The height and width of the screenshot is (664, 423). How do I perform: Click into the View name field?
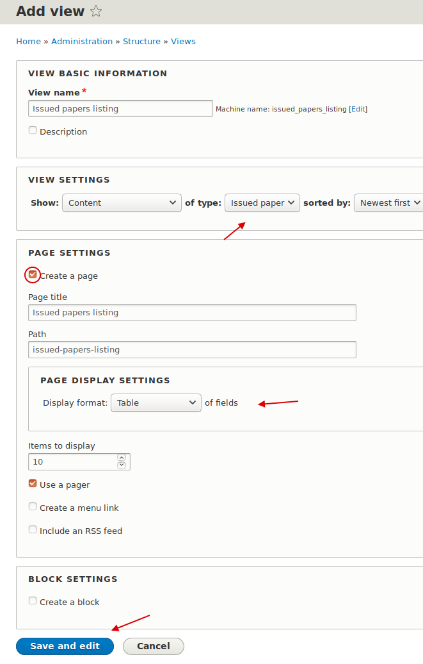click(x=120, y=109)
